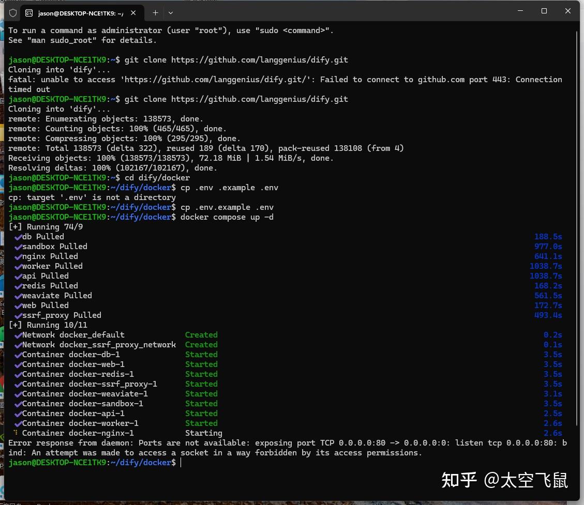Click the 'Started' status of docker-db-1
The height and width of the screenshot is (505, 584).
click(202, 354)
